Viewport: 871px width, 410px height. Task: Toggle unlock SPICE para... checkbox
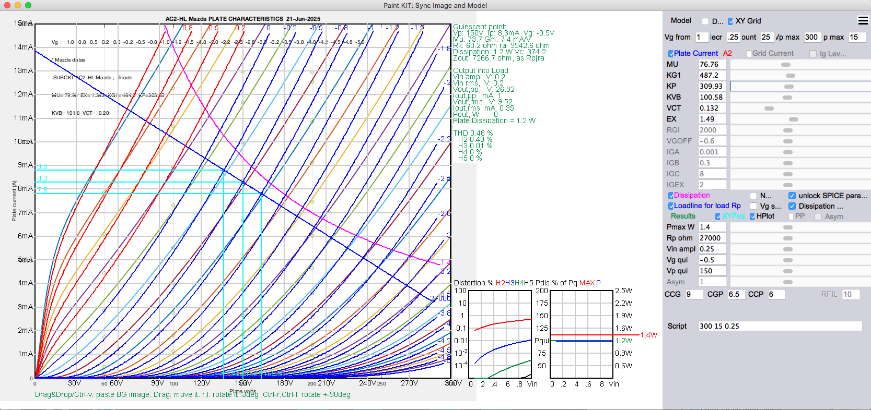792,196
